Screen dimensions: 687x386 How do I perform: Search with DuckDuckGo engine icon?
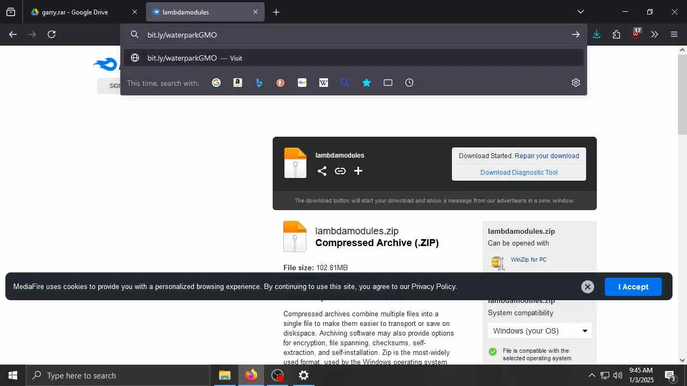(281, 83)
